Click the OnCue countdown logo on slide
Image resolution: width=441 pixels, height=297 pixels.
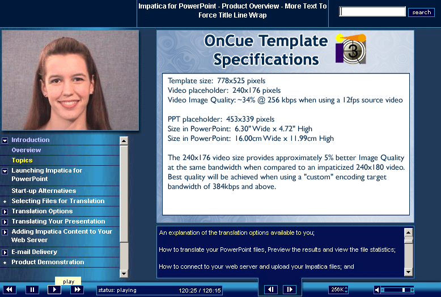pos(351,49)
